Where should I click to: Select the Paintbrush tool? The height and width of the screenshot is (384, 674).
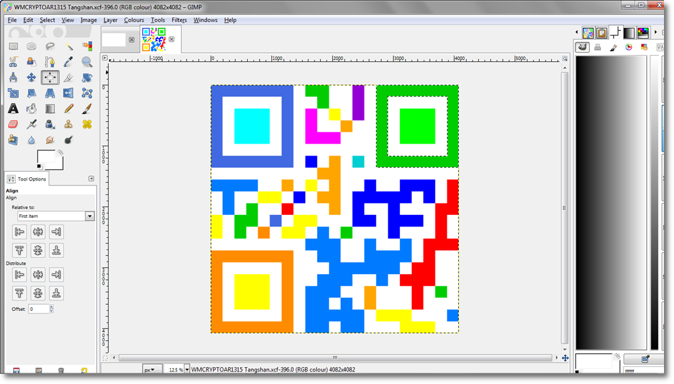[x=87, y=109]
